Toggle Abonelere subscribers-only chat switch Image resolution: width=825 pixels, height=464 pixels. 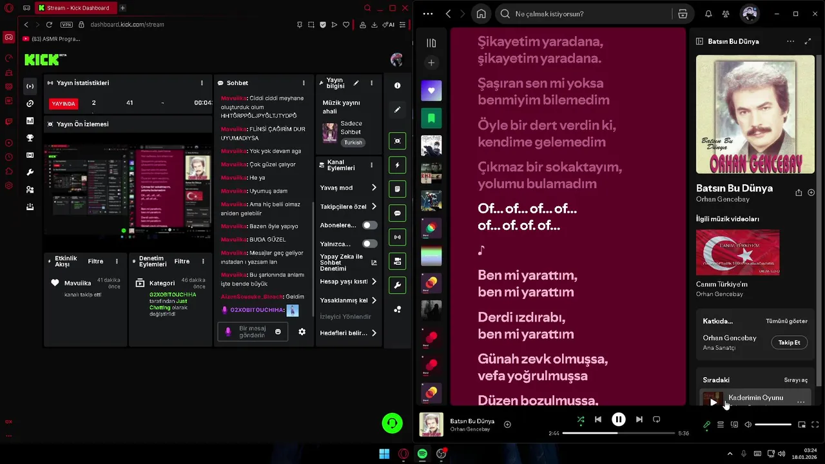pyautogui.click(x=370, y=225)
